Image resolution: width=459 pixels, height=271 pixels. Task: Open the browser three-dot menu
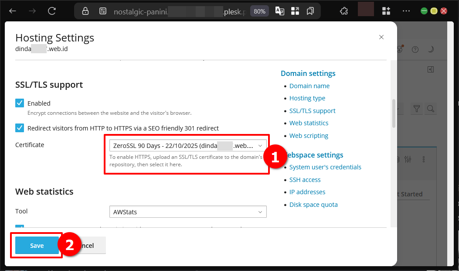coord(406,11)
